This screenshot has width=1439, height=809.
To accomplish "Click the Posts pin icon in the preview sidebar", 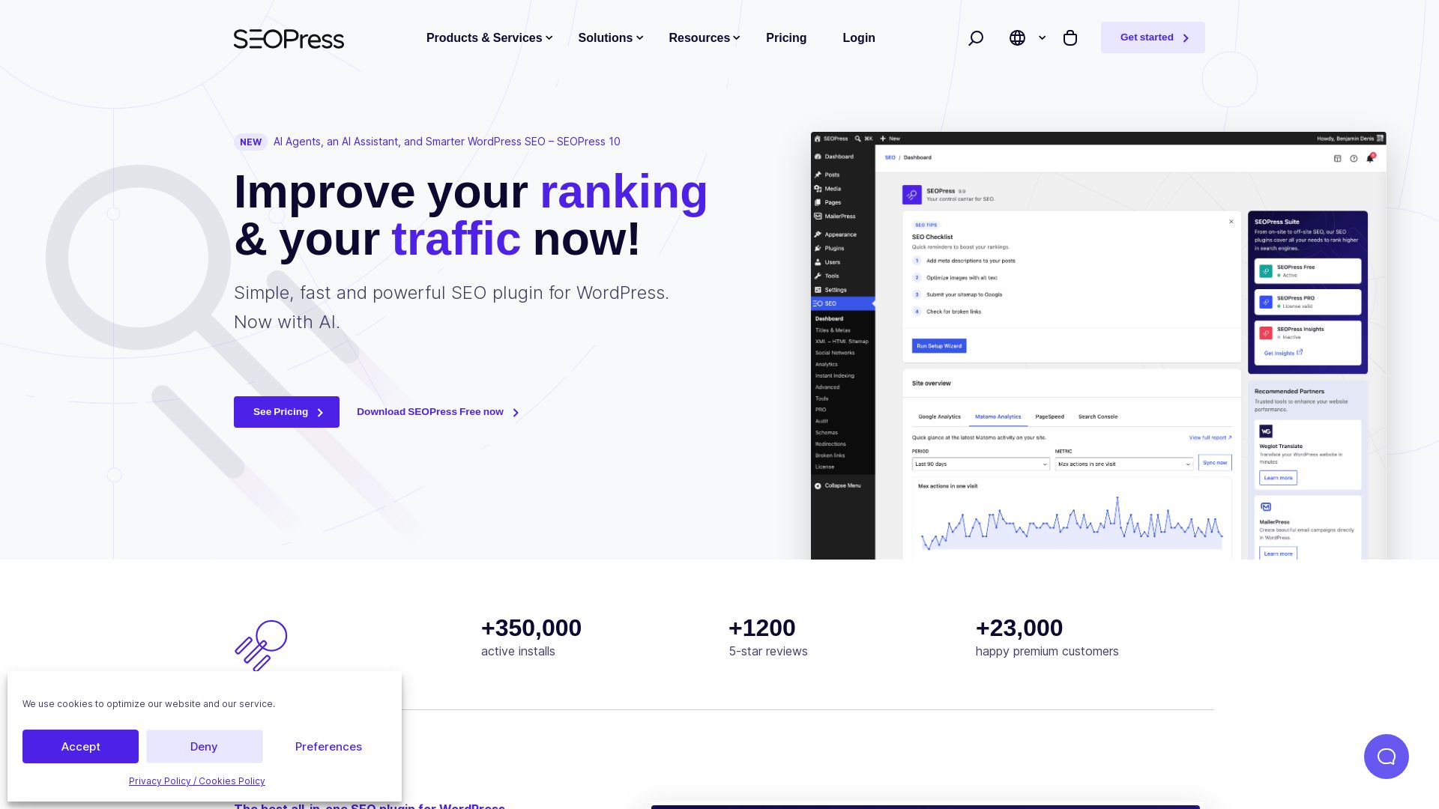I will coord(818,175).
